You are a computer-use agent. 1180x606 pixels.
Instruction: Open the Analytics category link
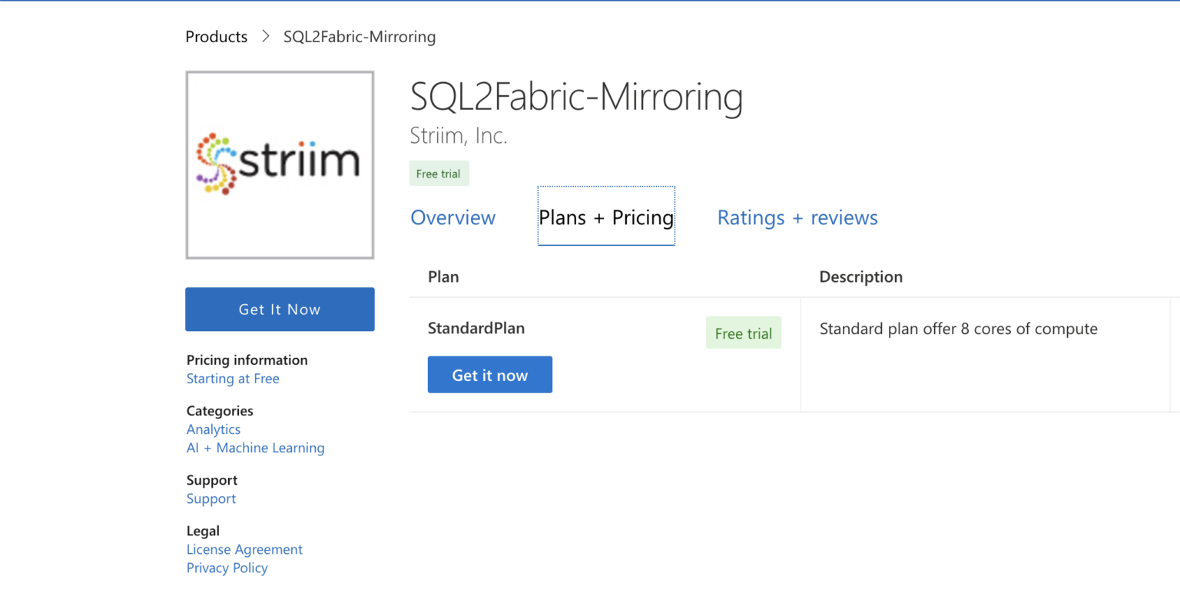[213, 429]
